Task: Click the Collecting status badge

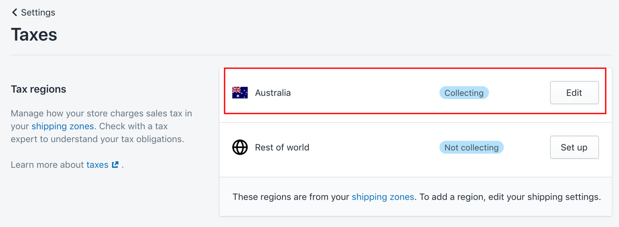Action: point(464,93)
